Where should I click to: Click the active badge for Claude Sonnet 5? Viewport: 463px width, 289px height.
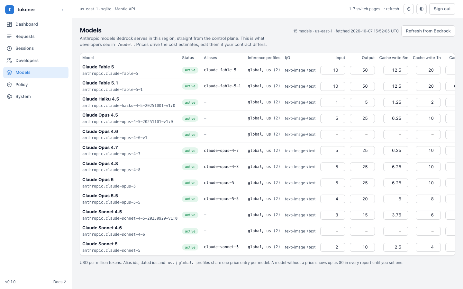[190, 247]
